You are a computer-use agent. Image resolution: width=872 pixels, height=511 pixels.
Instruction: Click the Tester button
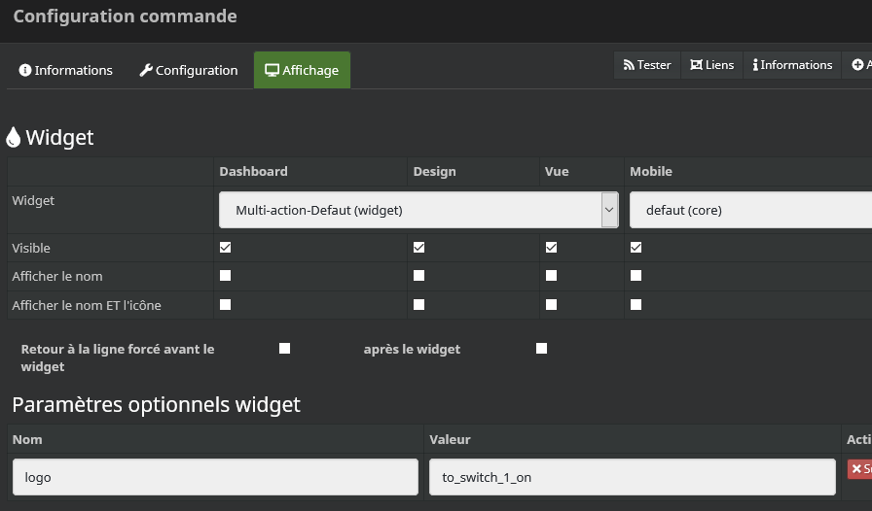[x=647, y=65]
